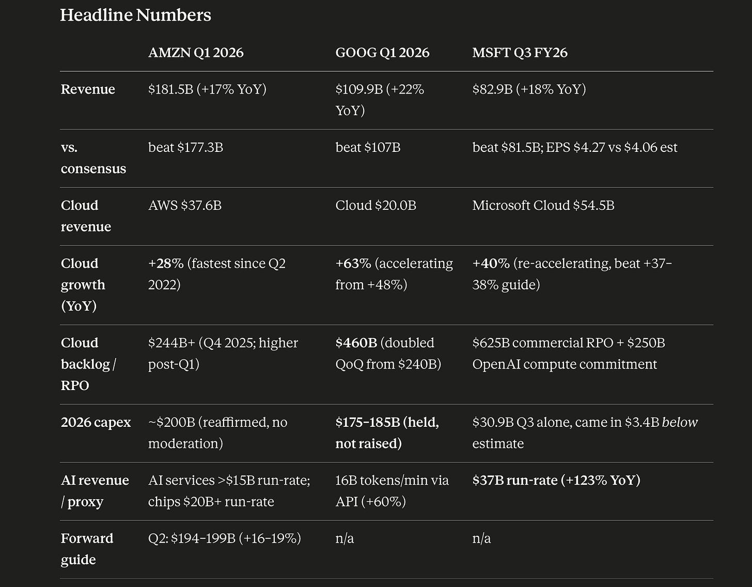Click the 'AI revenue / proxy' row label
This screenshot has width=752, height=587.
click(95, 491)
